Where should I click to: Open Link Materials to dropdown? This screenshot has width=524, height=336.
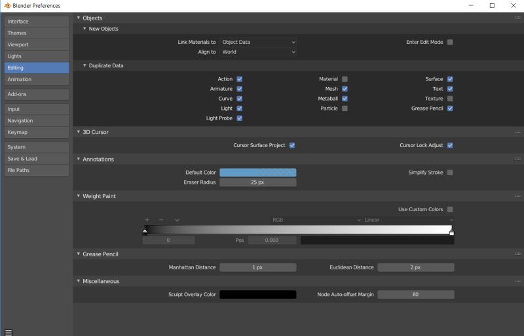[x=258, y=42]
